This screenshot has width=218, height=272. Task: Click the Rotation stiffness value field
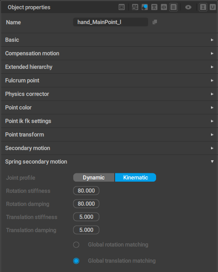pyautogui.click(x=86, y=191)
